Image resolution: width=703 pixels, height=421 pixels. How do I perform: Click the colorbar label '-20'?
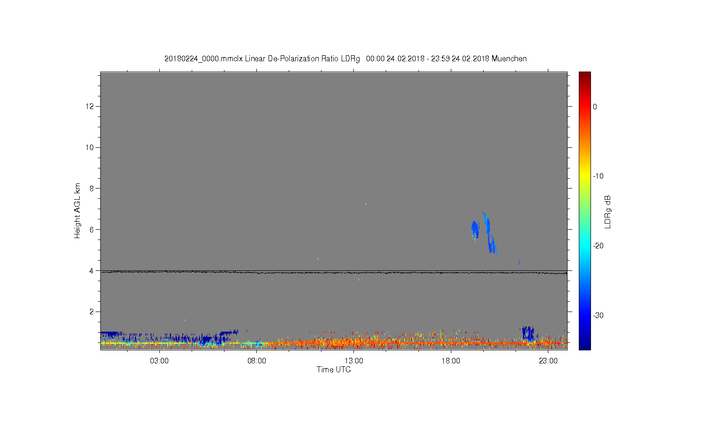click(x=598, y=246)
